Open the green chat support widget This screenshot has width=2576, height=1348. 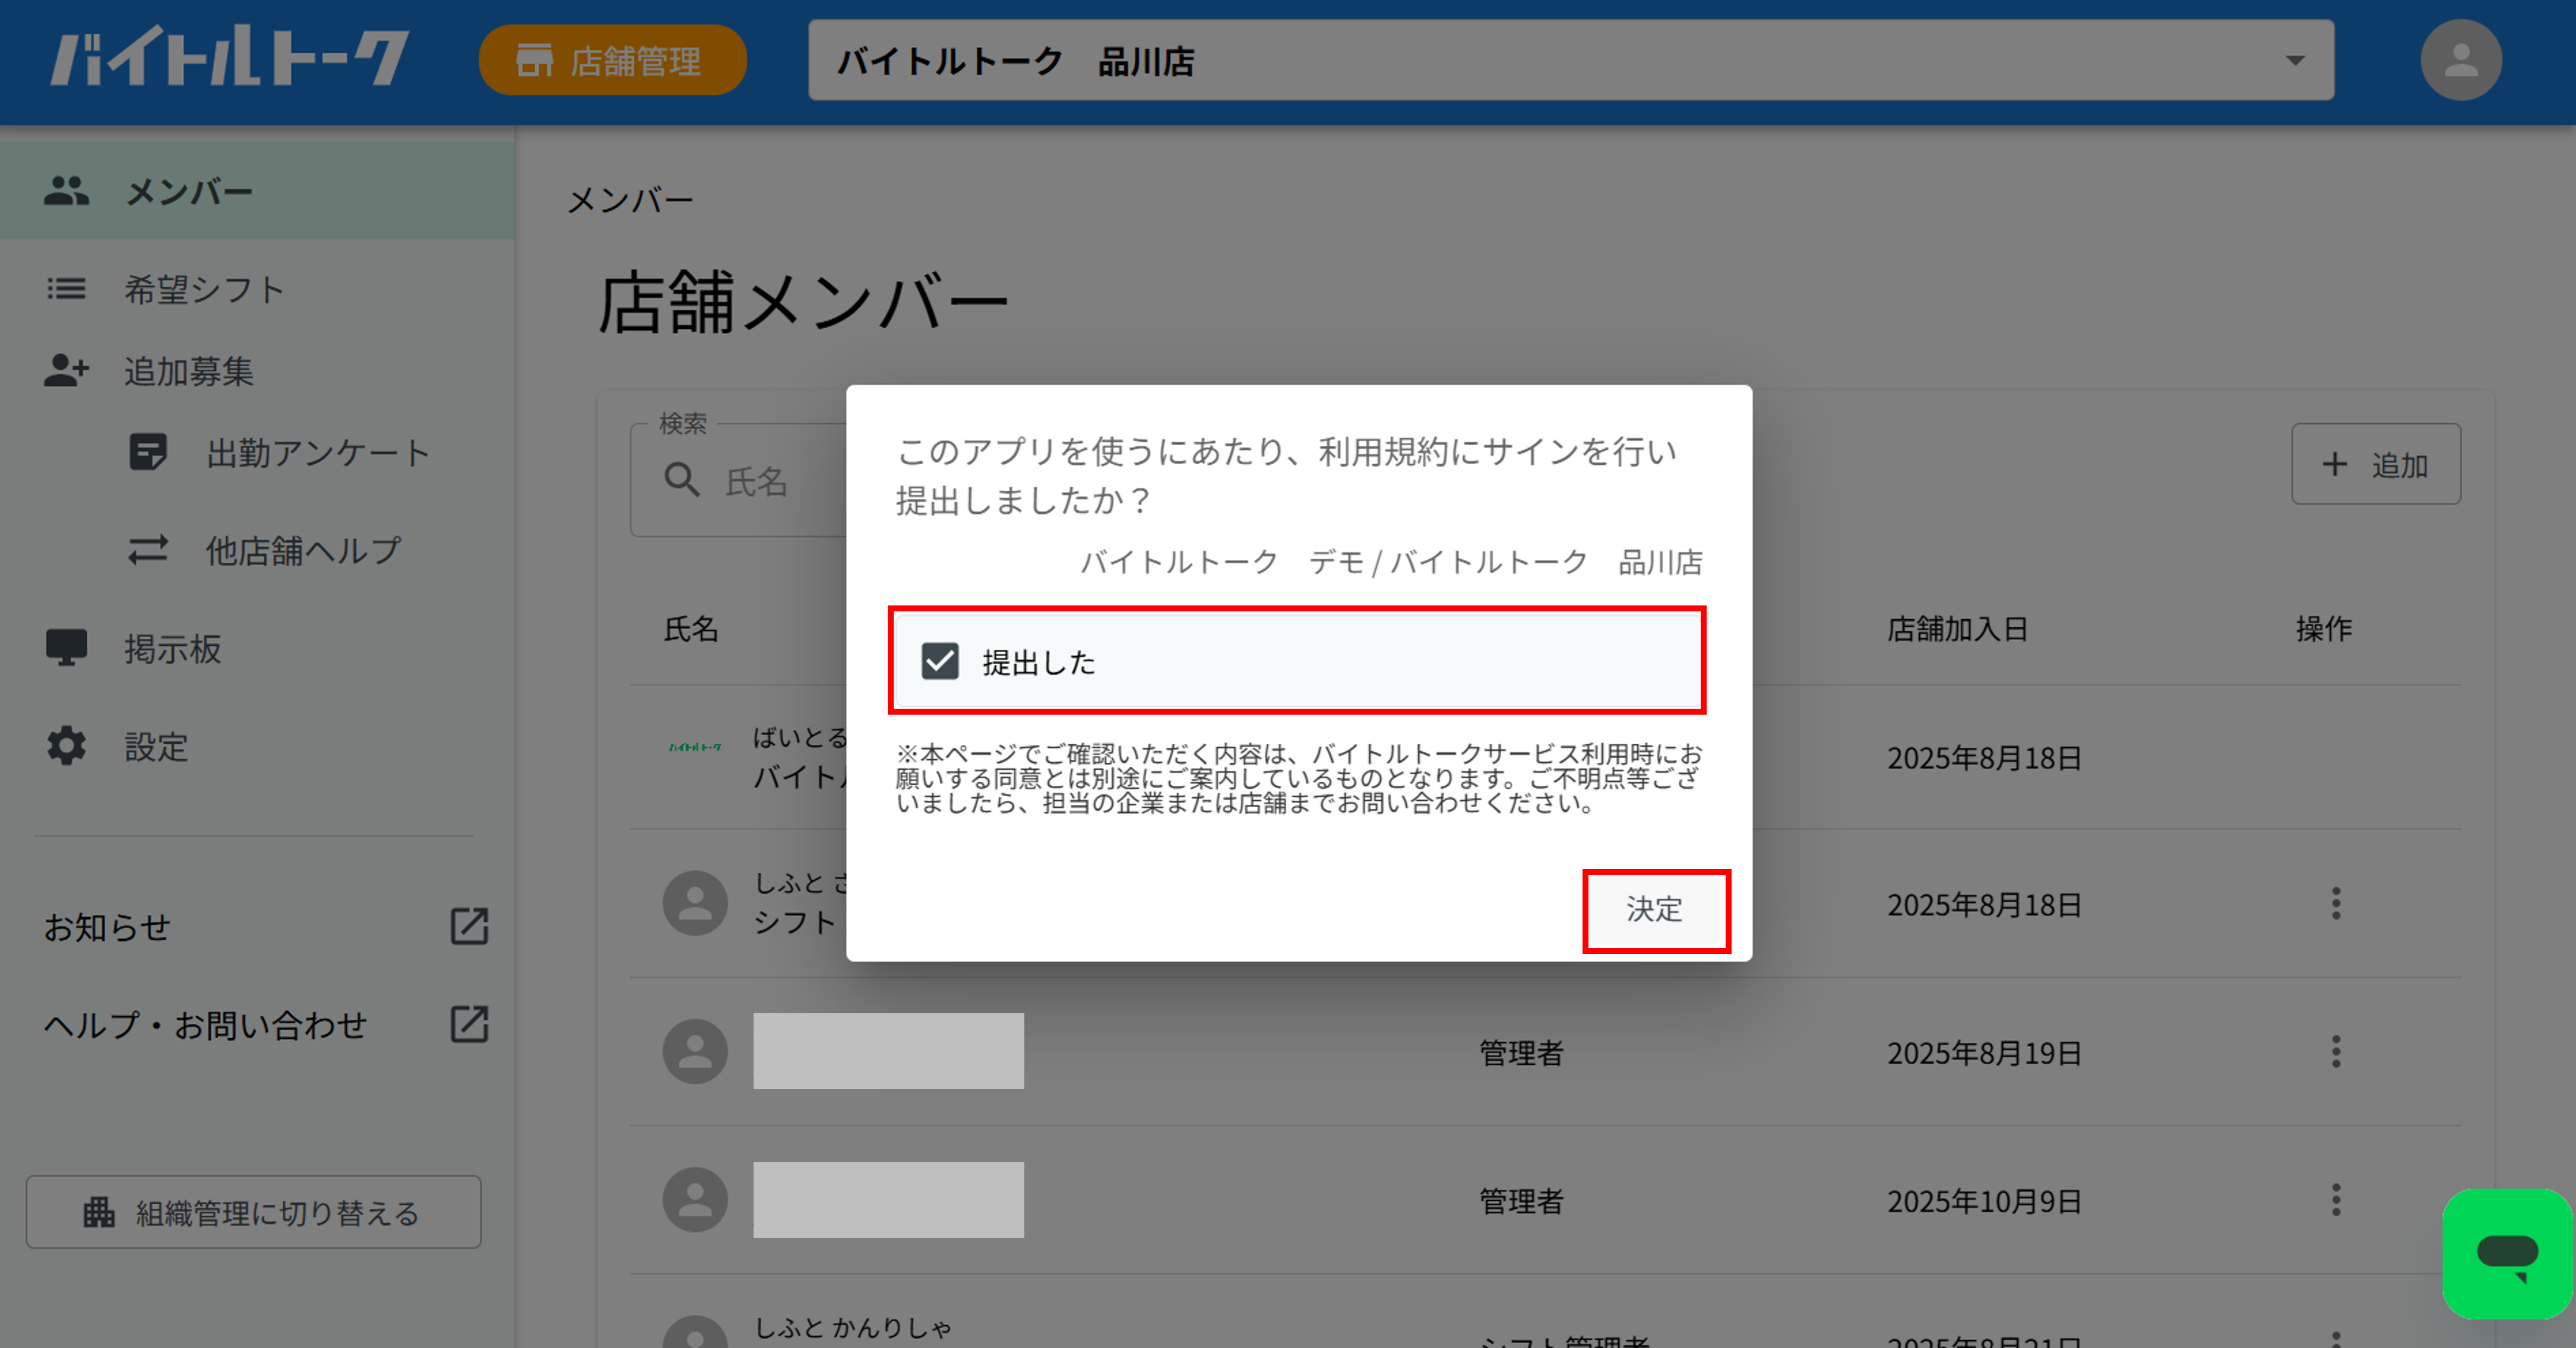[x=2507, y=1253]
